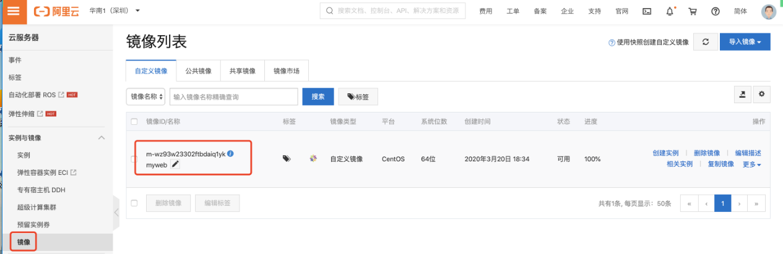Click the 相关实例 link

680,164
